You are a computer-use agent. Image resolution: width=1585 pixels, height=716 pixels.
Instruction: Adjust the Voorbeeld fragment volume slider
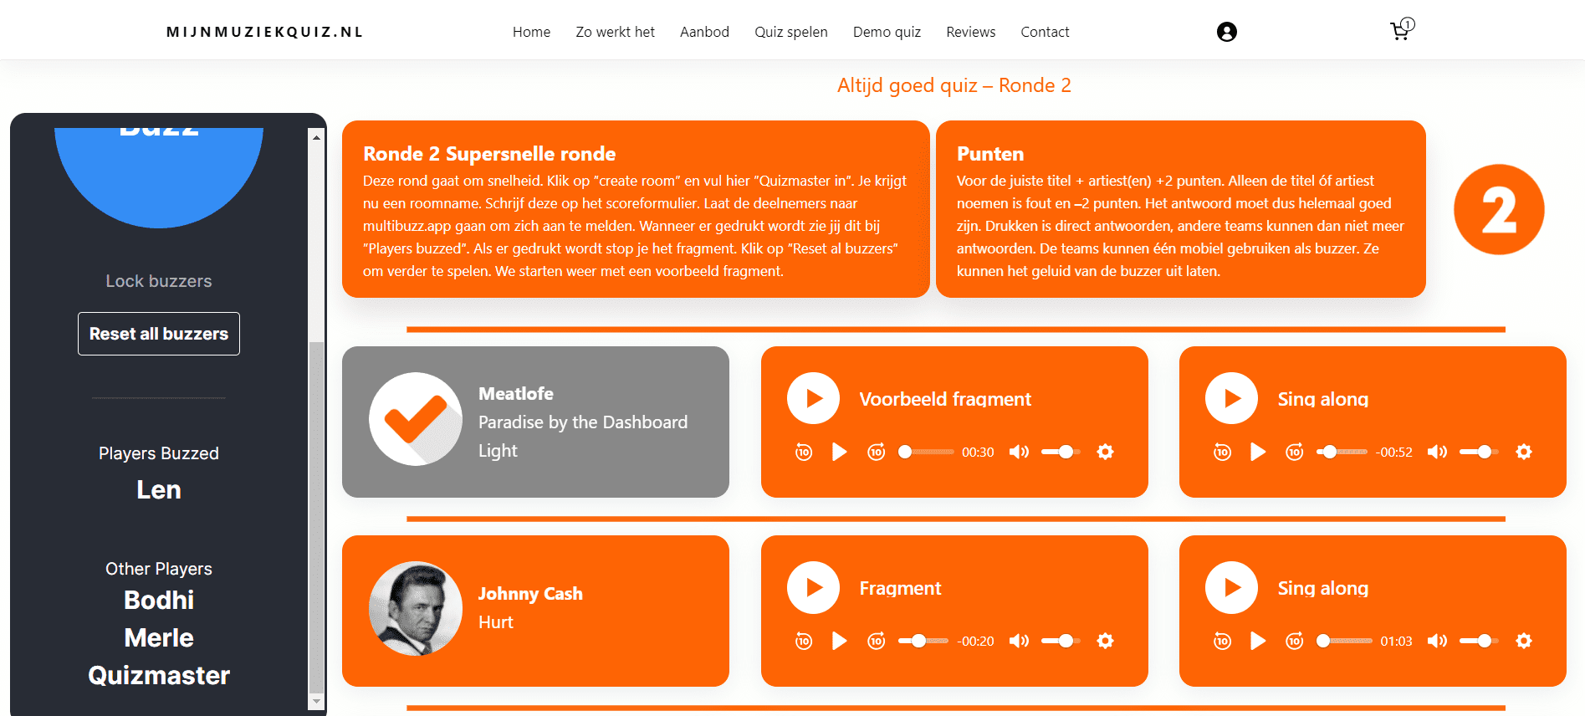(x=1061, y=453)
